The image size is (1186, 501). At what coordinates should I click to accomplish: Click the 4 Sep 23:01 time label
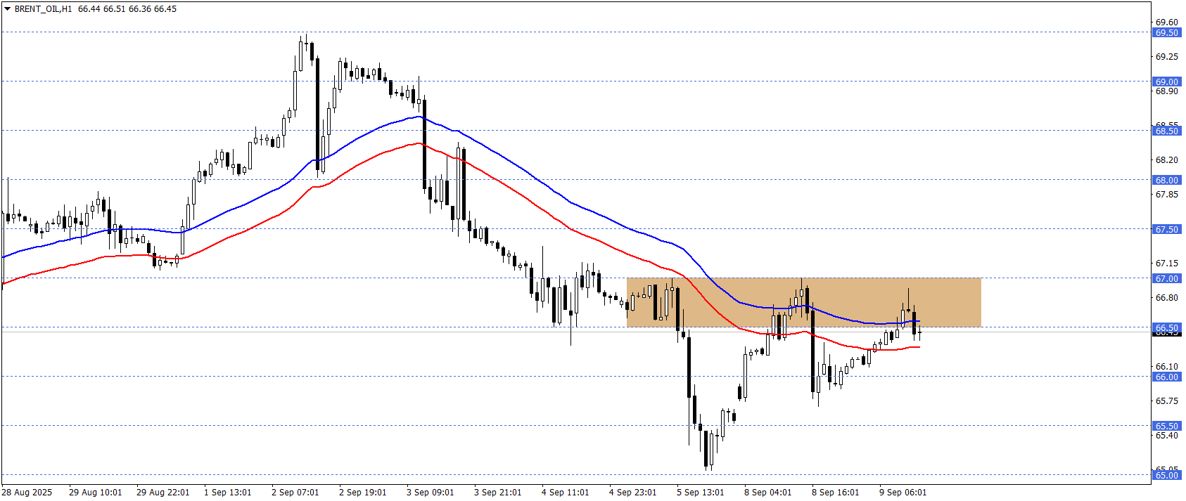tap(633, 493)
